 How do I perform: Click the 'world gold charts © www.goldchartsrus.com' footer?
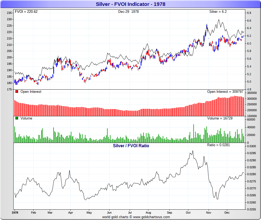136,217
